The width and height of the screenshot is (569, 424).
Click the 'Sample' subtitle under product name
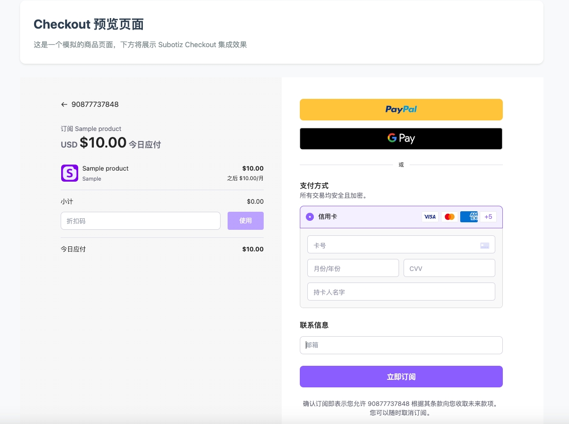point(92,179)
